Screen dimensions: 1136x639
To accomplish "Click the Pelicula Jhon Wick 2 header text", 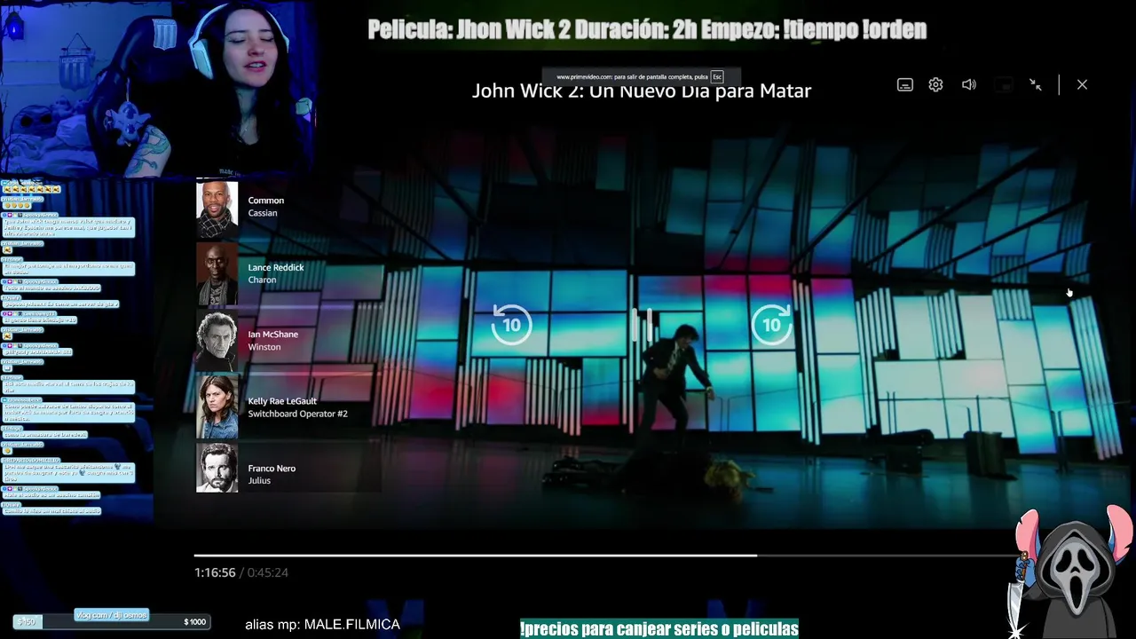I will tap(647, 29).
